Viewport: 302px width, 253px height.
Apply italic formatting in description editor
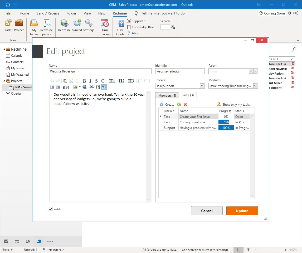90,81
